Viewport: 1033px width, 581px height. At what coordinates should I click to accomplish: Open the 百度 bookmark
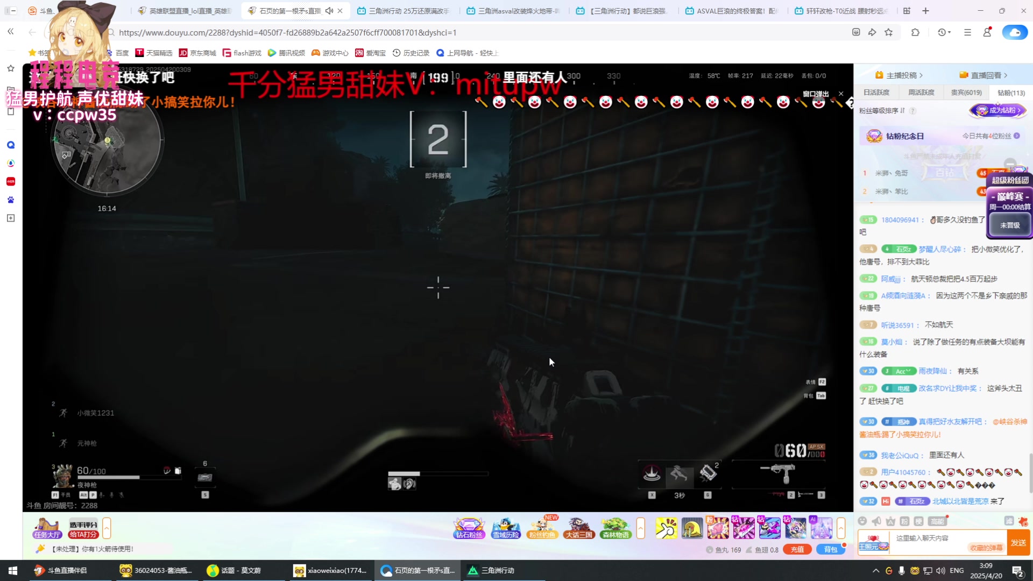[x=118, y=53]
